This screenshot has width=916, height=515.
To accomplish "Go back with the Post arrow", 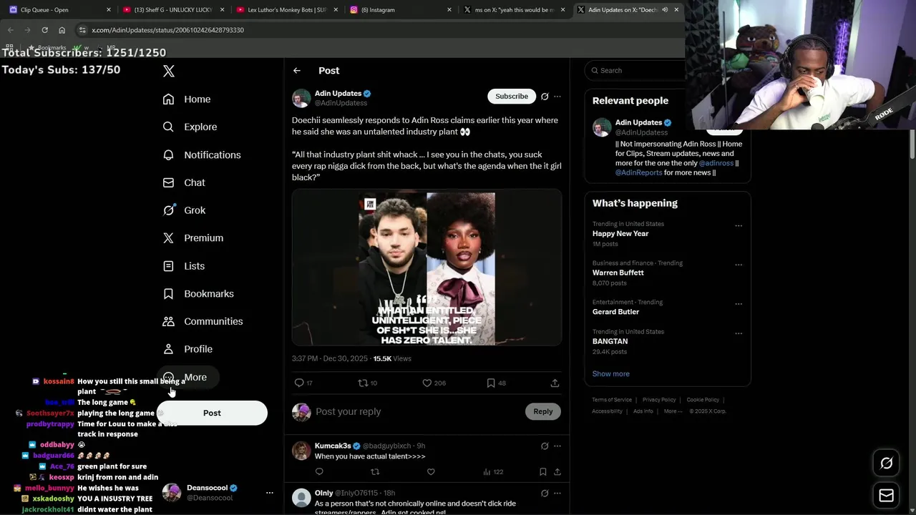I will (297, 71).
